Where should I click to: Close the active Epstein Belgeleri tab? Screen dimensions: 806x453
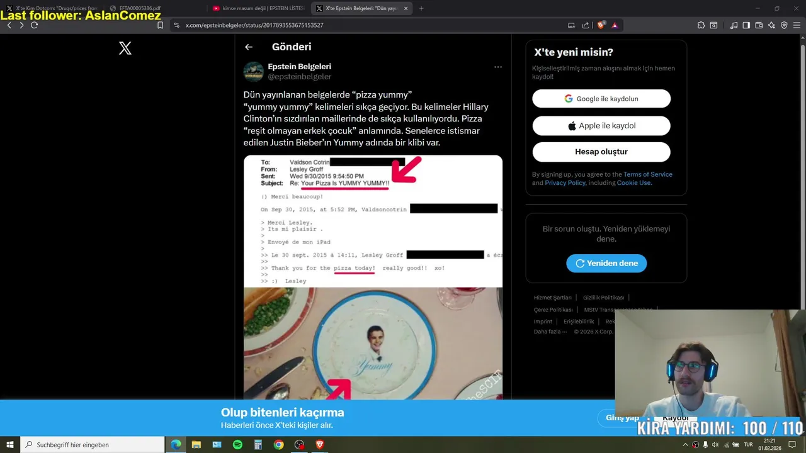(406, 8)
